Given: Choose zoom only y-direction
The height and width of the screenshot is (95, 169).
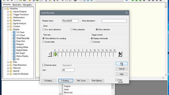Looking at the screenshot, I should pyautogui.click(x=72, y=29).
